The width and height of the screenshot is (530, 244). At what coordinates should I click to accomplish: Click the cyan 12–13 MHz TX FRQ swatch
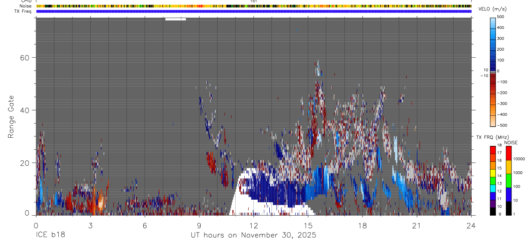[493, 188]
